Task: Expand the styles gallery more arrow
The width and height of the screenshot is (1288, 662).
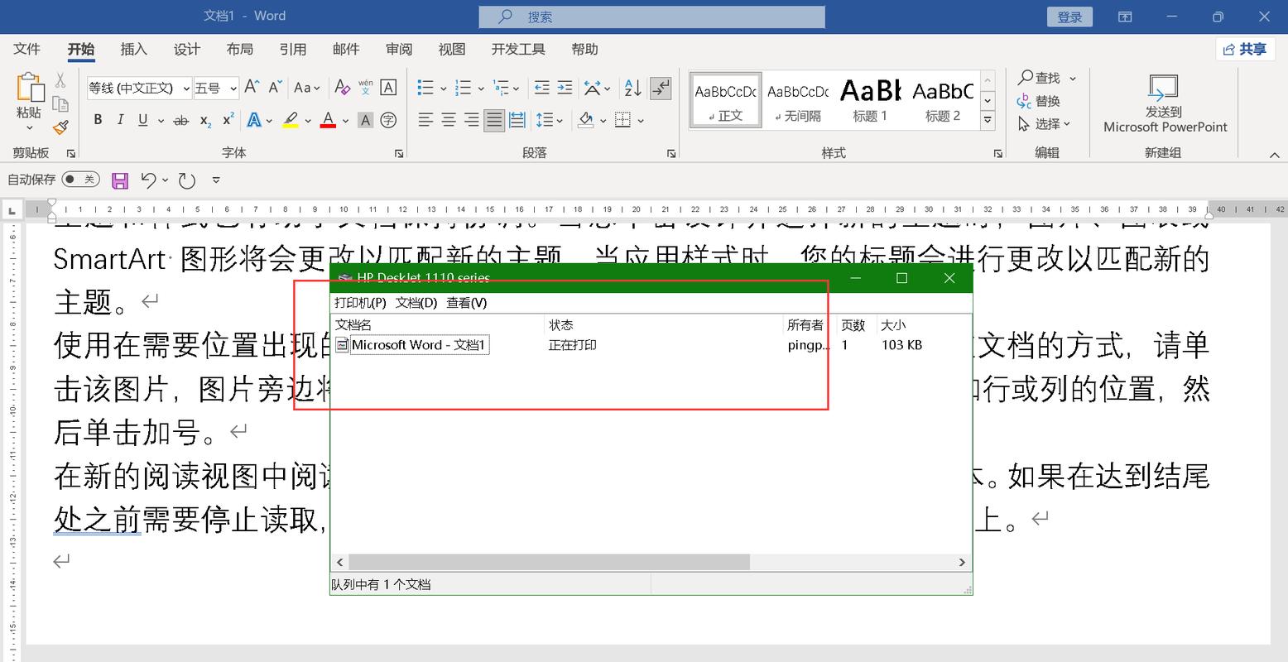Action: click(x=988, y=120)
